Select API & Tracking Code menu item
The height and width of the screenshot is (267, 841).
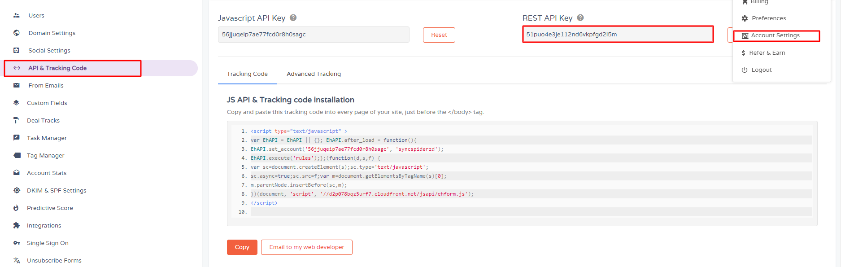point(57,68)
